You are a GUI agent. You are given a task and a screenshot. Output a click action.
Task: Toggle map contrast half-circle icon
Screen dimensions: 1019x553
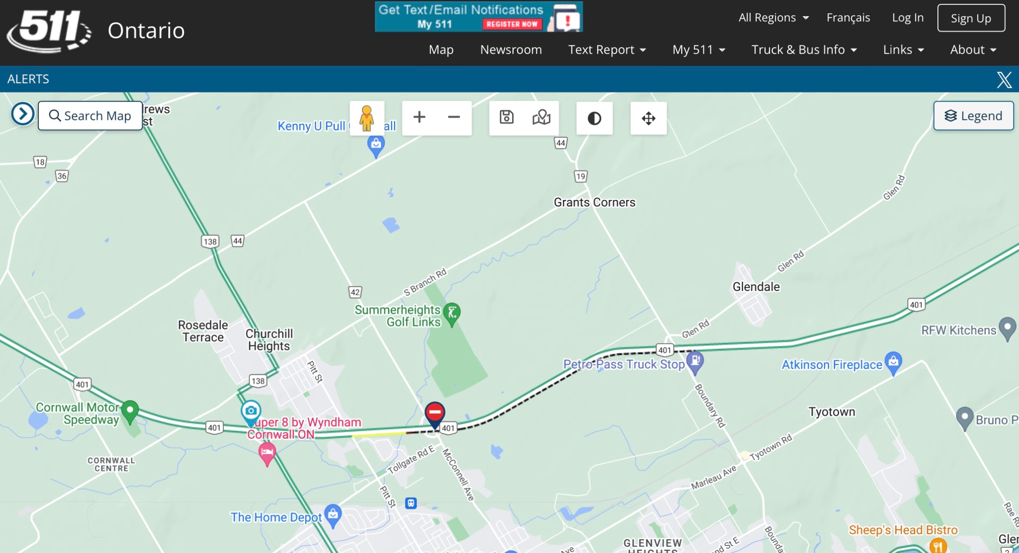coord(594,118)
